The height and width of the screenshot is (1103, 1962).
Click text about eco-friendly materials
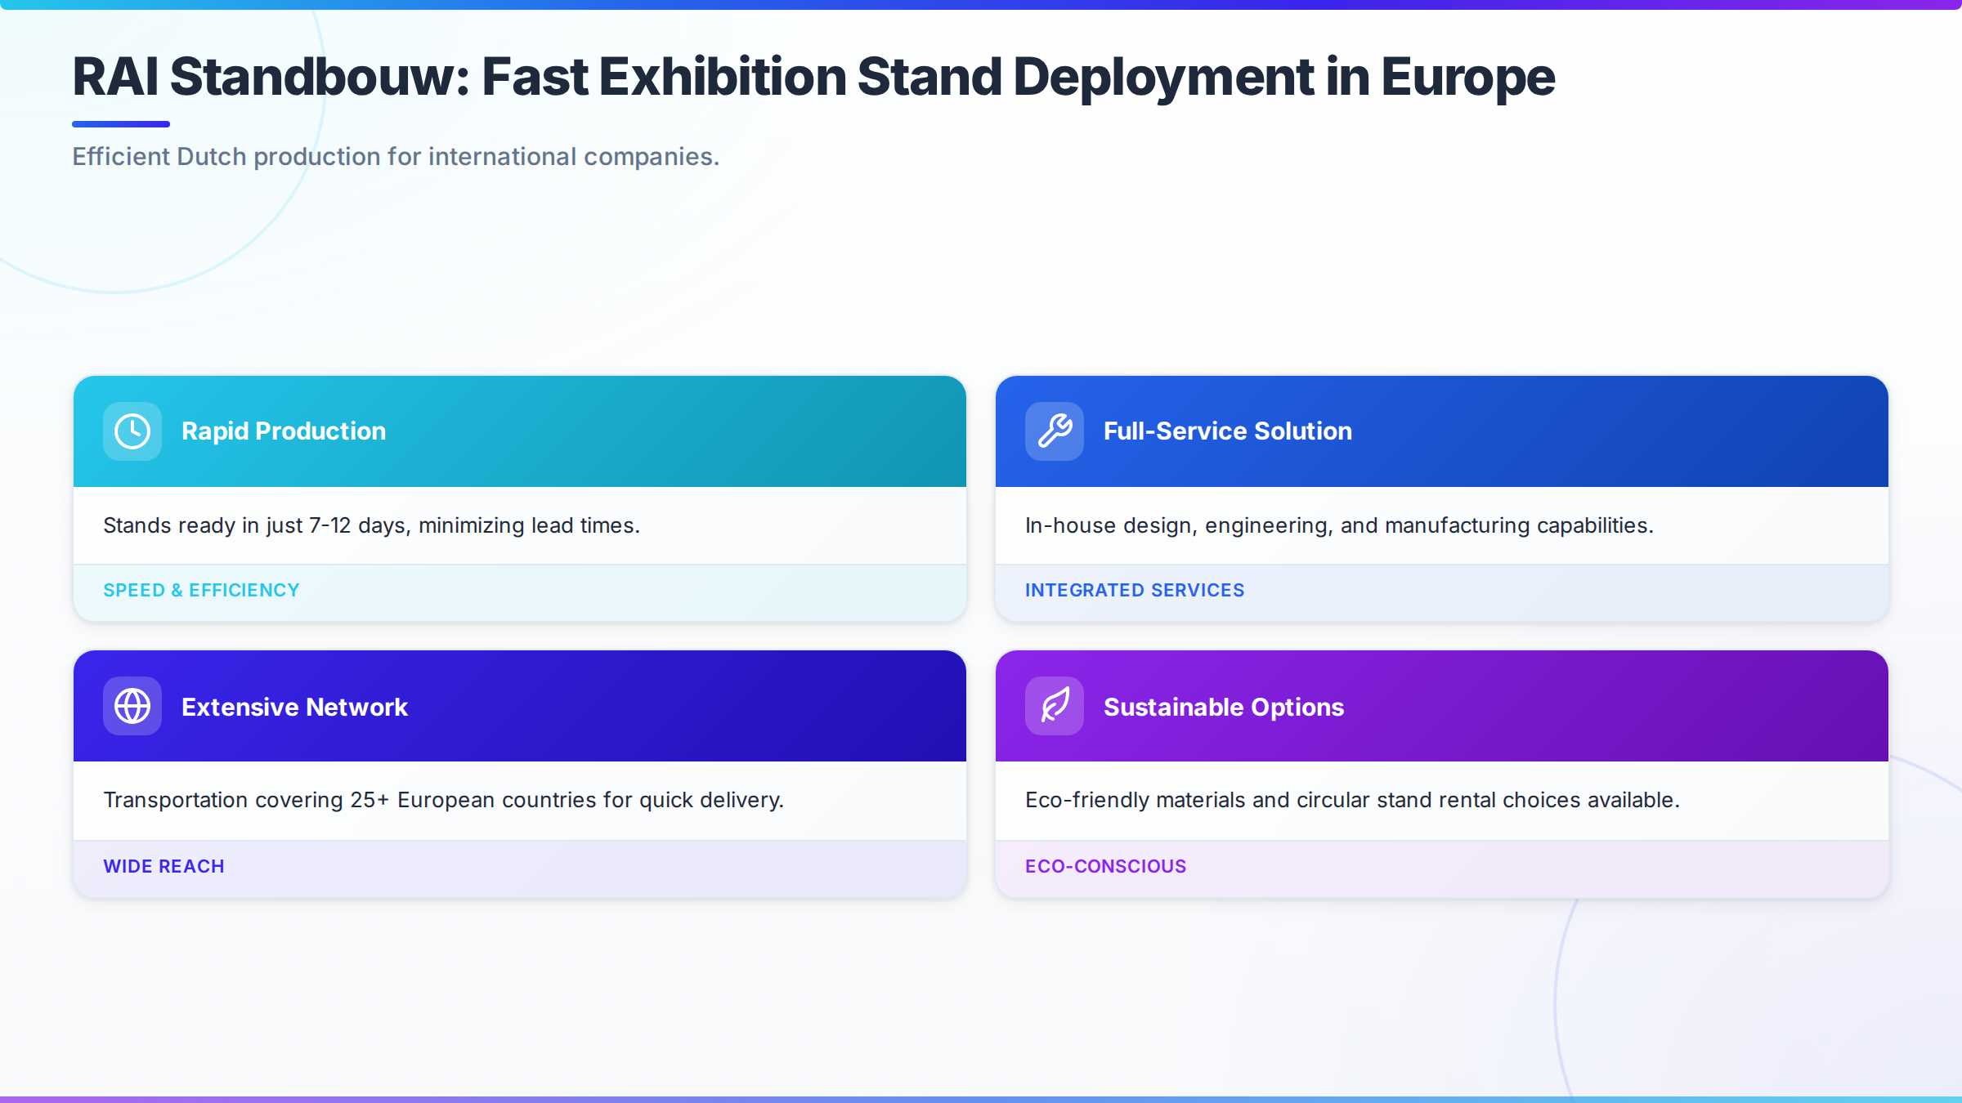pos(1352,800)
